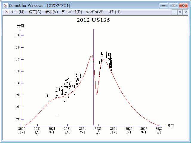Restore down the inner graph child window
This screenshot has width=191, height=143.
[180, 12]
